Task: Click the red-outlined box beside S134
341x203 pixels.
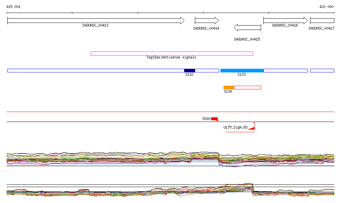Action: tap(247, 87)
